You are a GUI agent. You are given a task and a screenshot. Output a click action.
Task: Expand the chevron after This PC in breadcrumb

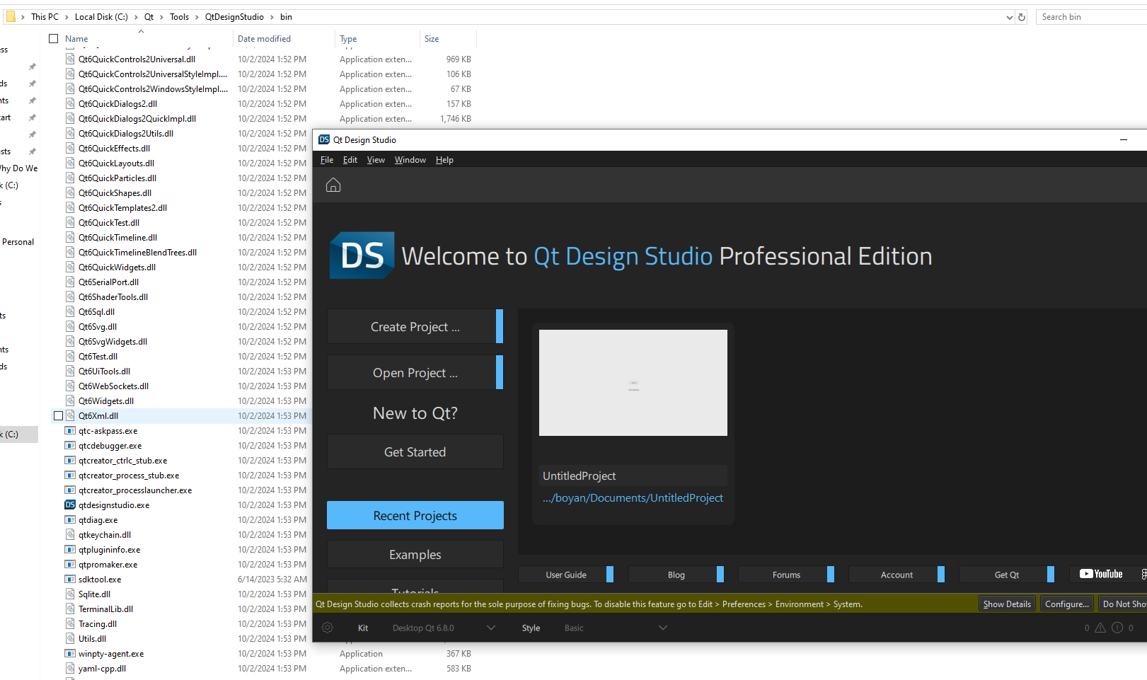click(67, 17)
